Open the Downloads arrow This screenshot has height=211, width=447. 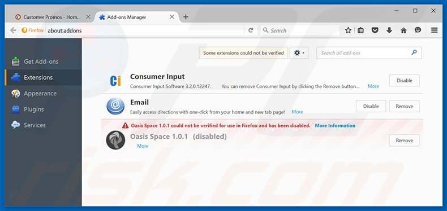[389, 30]
